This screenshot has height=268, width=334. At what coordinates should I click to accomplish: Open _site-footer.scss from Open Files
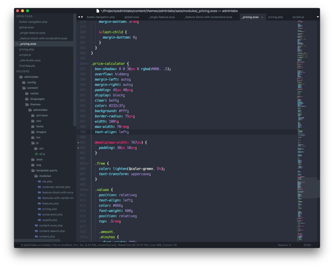click(30, 60)
